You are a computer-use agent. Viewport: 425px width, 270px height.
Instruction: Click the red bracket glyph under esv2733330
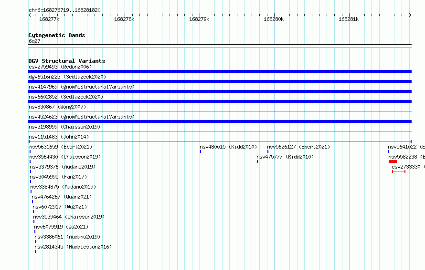tap(399, 171)
